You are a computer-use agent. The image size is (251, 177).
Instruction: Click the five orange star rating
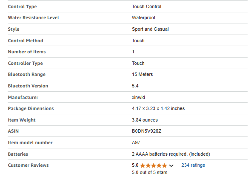154,165
